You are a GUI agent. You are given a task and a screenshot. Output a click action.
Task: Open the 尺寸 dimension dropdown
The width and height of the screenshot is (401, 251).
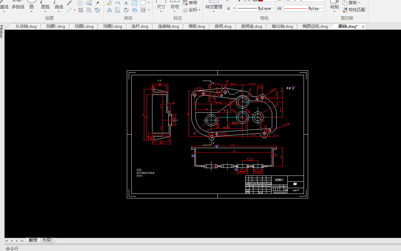[x=161, y=11]
